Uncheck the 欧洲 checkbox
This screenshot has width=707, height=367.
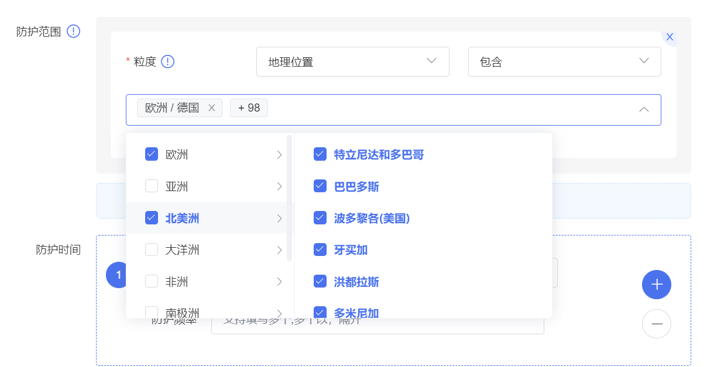tap(152, 154)
